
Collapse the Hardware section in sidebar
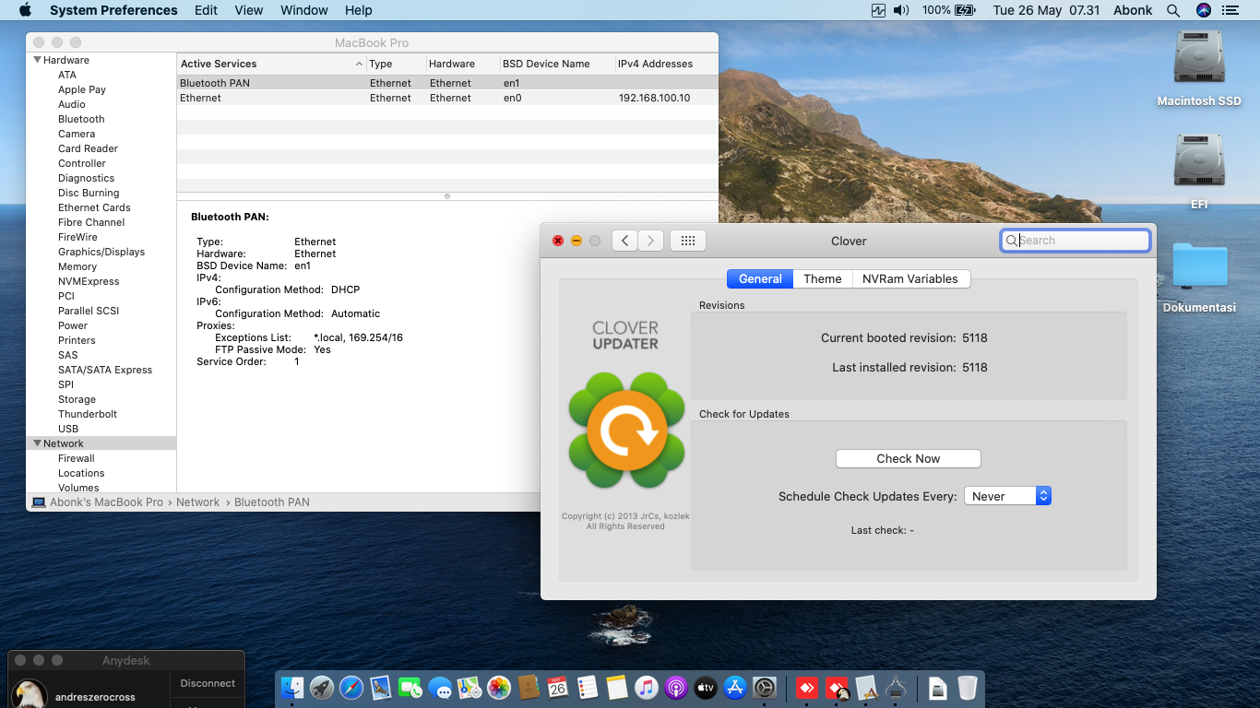point(38,60)
